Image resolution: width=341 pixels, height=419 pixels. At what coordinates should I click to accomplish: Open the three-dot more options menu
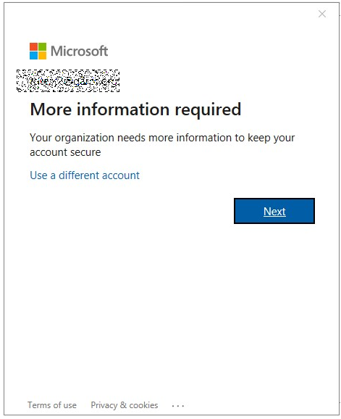[178, 406]
